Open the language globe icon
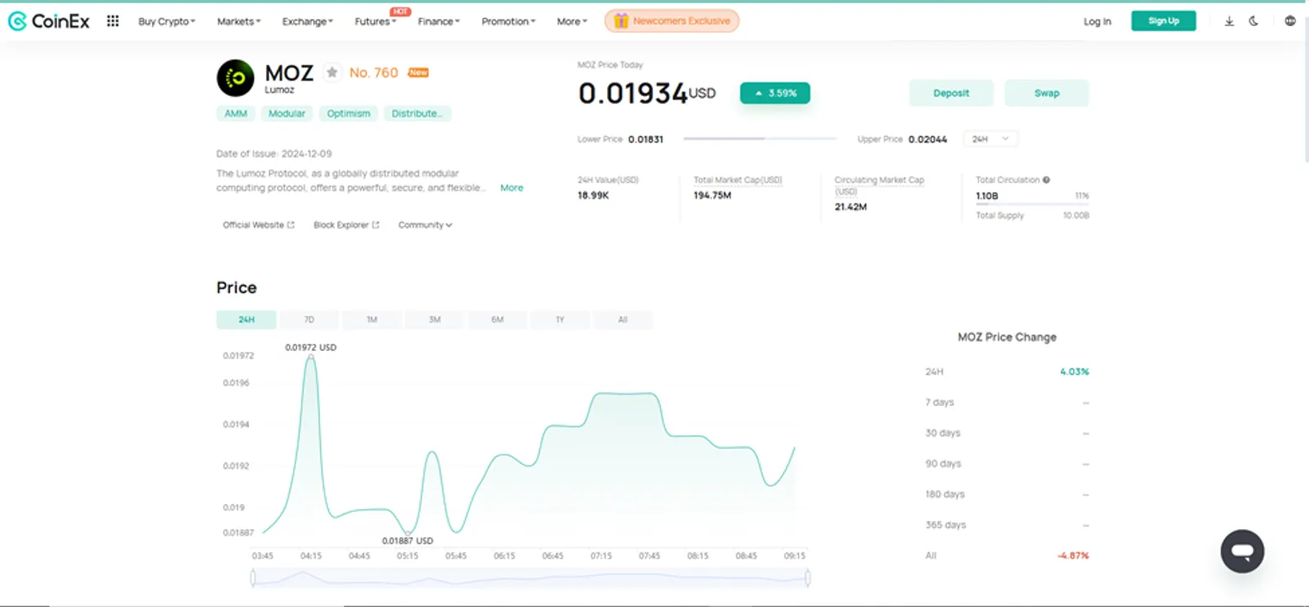This screenshot has height=607, width=1309. click(1290, 21)
